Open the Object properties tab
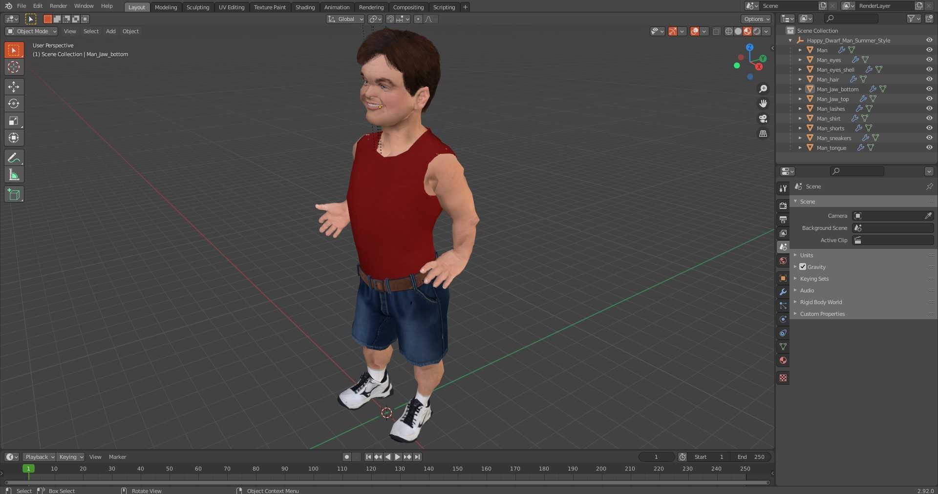 click(x=783, y=278)
